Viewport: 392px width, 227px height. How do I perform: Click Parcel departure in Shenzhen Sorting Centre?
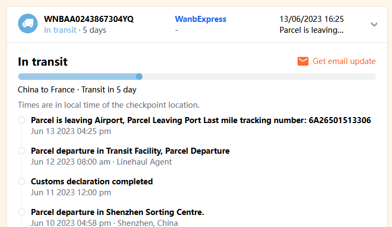[117, 212]
